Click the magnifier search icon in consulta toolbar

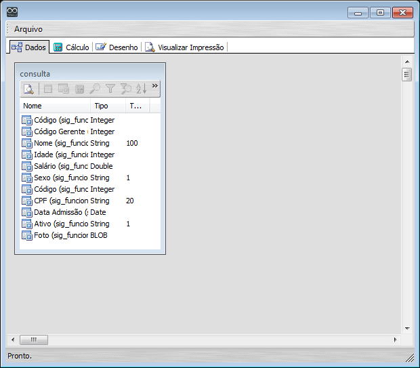(x=95, y=89)
